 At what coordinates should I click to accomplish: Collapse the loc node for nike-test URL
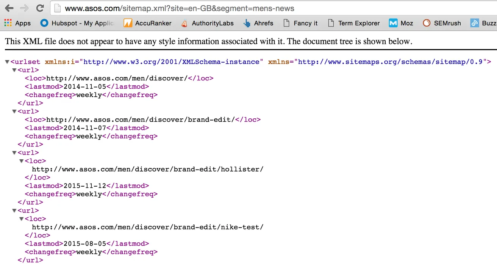[x=22, y=219]
